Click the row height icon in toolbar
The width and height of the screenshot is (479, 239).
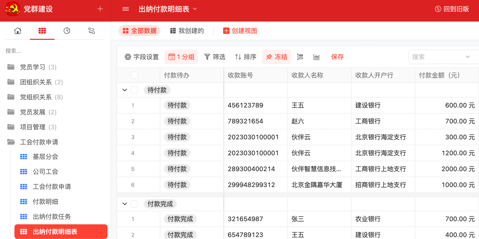coord(300,57)
